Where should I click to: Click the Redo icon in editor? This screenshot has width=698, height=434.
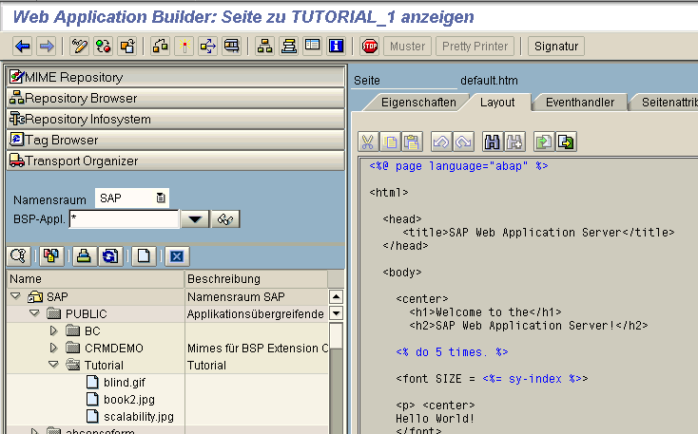pos(463,142)
